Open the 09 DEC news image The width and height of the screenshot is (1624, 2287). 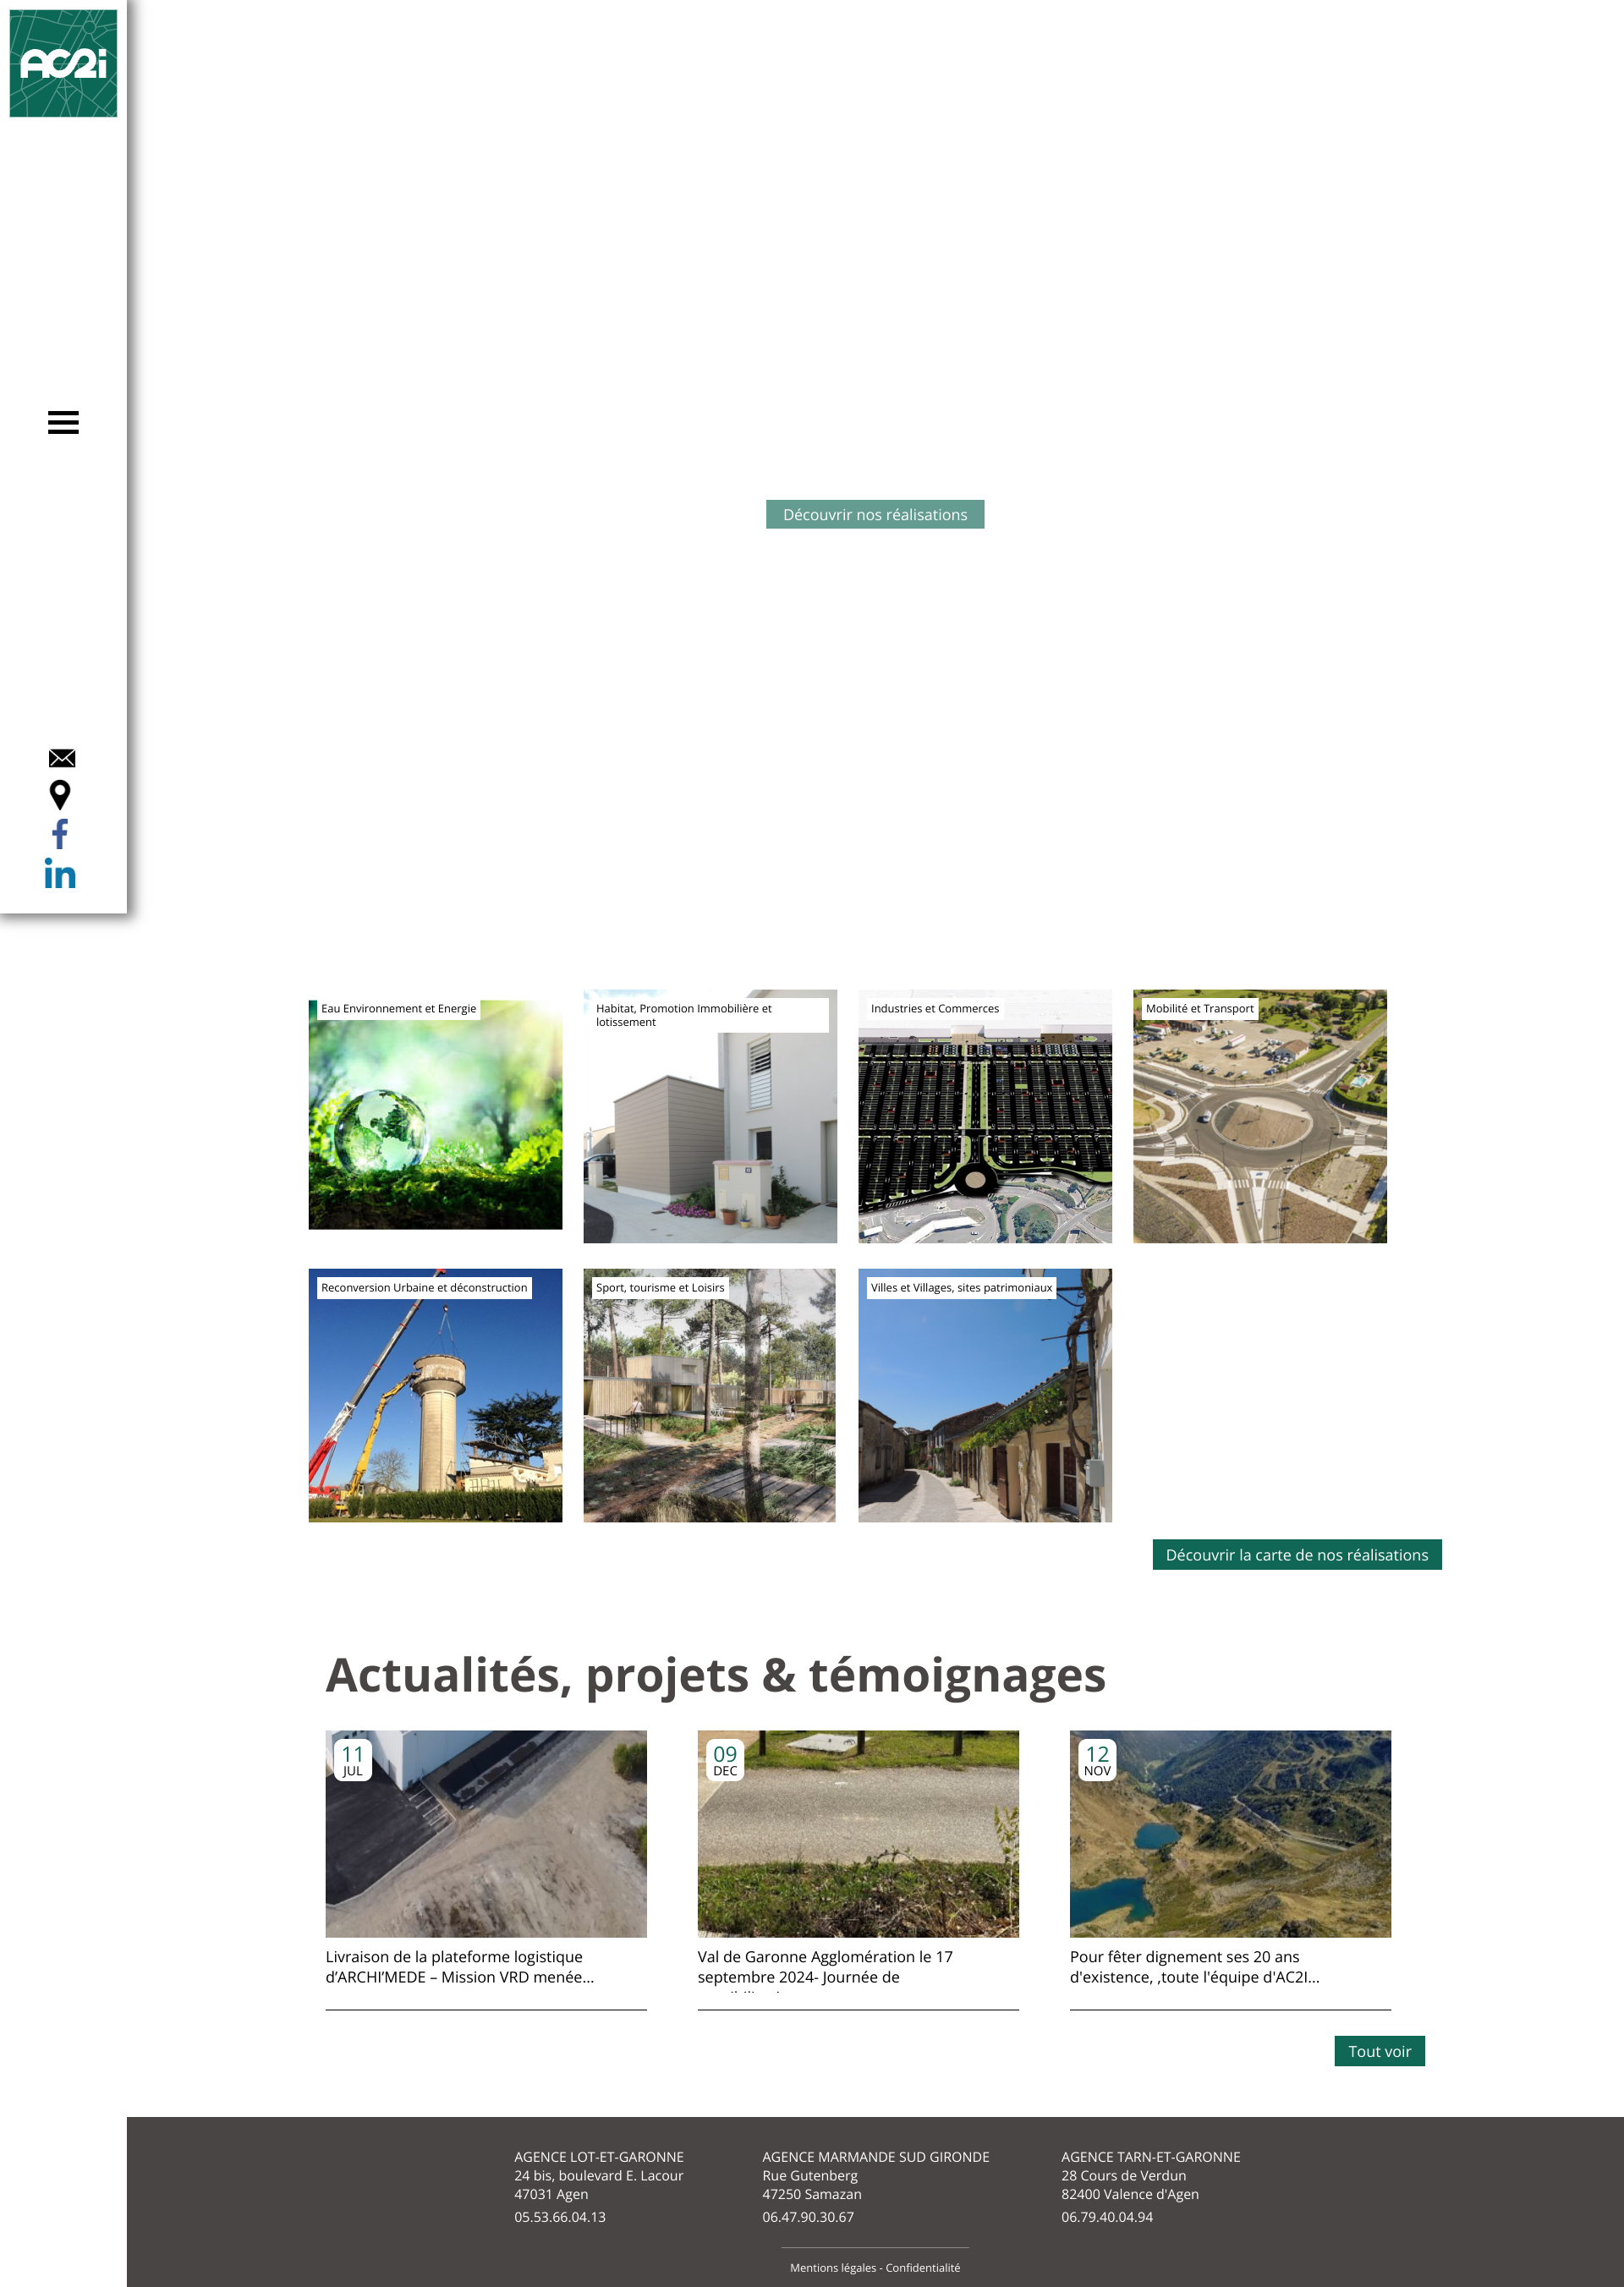(x=858, y=1834)
